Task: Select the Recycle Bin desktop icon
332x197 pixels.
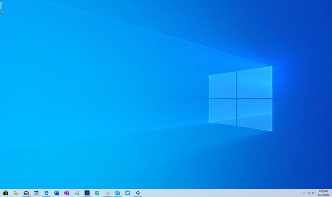Action: [x=1, y=8]
